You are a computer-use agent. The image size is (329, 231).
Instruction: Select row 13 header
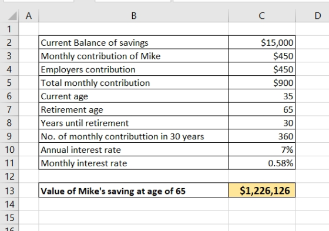[9, 190]
